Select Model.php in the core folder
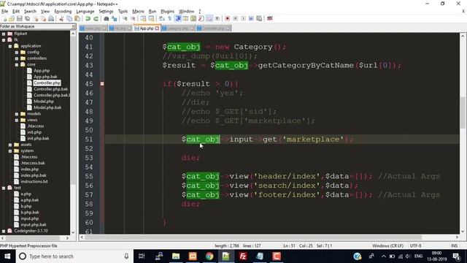 click(44, 102)
